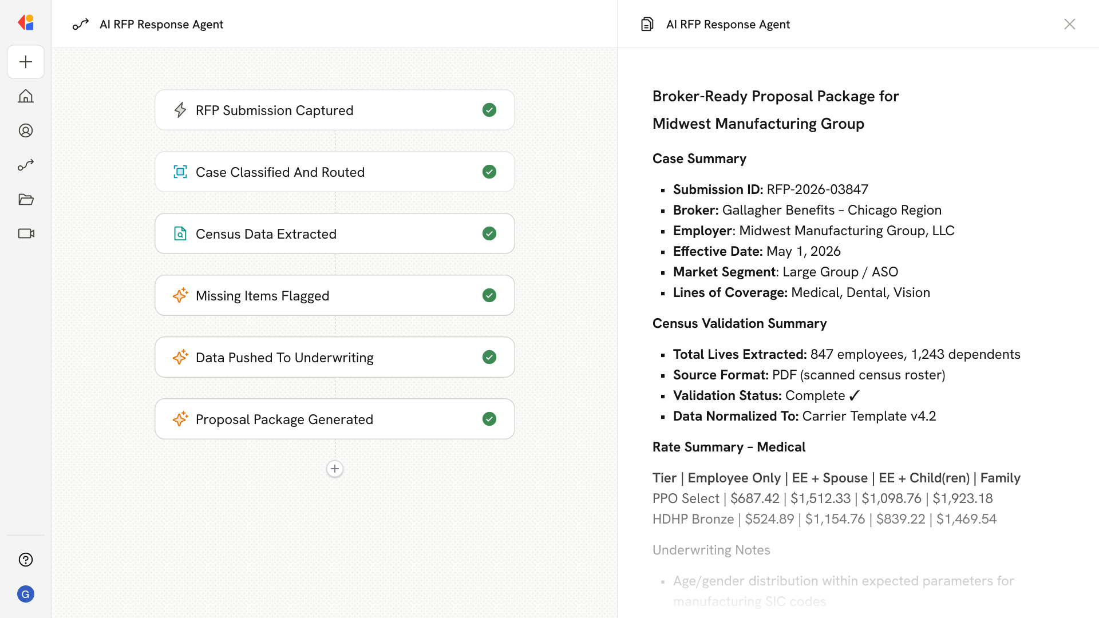Image resolution: width=1099 pixels, height=618 pixels.
Task: Add a new step below the workflow
Action: click(x=335, y=469)
